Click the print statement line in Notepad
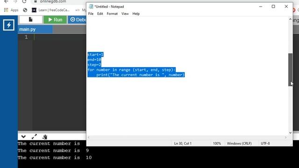 [140, 75]
